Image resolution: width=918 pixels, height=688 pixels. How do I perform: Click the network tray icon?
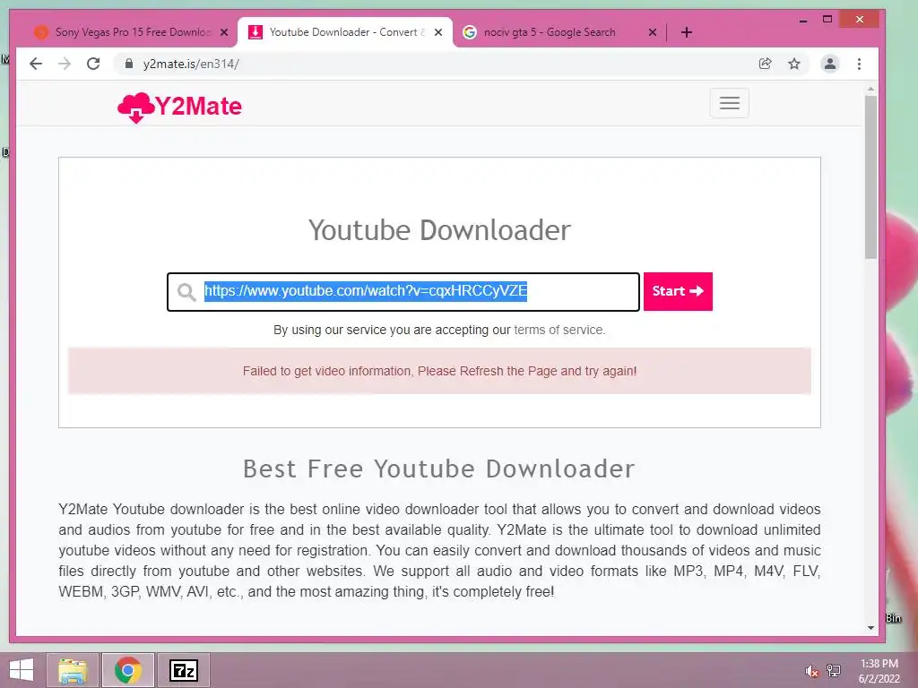click(834, 671)
